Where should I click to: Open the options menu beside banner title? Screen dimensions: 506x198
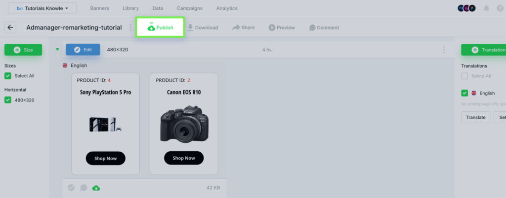click(x=130, y=28)
